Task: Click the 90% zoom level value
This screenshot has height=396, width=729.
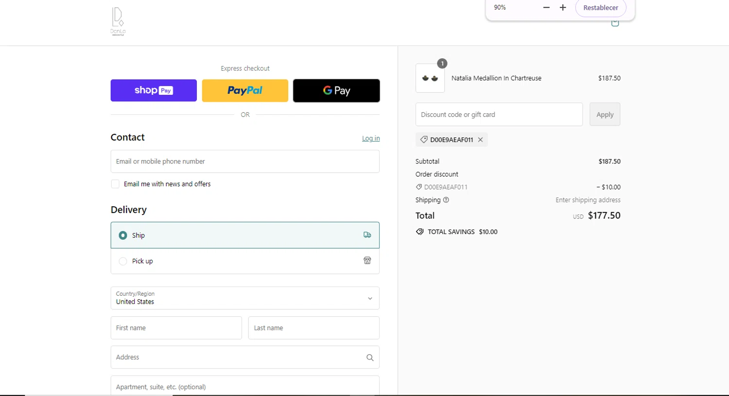Action: [x=500, y=7]
